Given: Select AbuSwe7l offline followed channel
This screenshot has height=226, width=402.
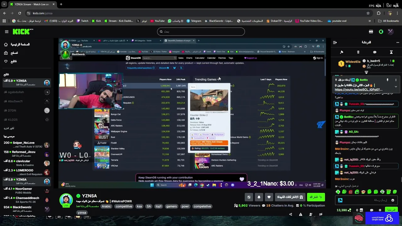Looking at the screenshot, I should click(26, 101).
